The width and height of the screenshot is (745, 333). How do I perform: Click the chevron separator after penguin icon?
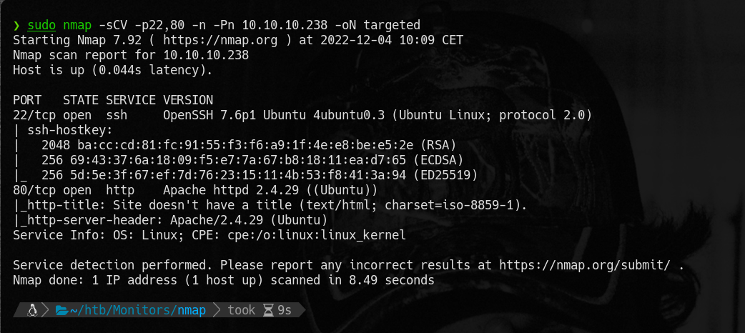[45, 310]
